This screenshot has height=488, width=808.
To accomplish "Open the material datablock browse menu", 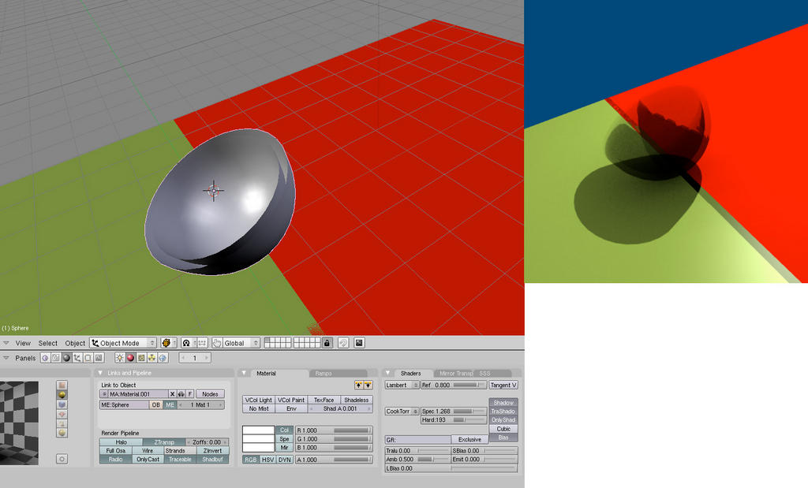I will pos(103,394).
